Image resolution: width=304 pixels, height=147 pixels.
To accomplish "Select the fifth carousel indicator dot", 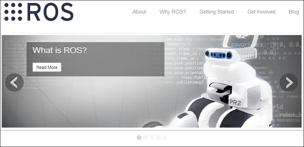I will click(164, 137).
